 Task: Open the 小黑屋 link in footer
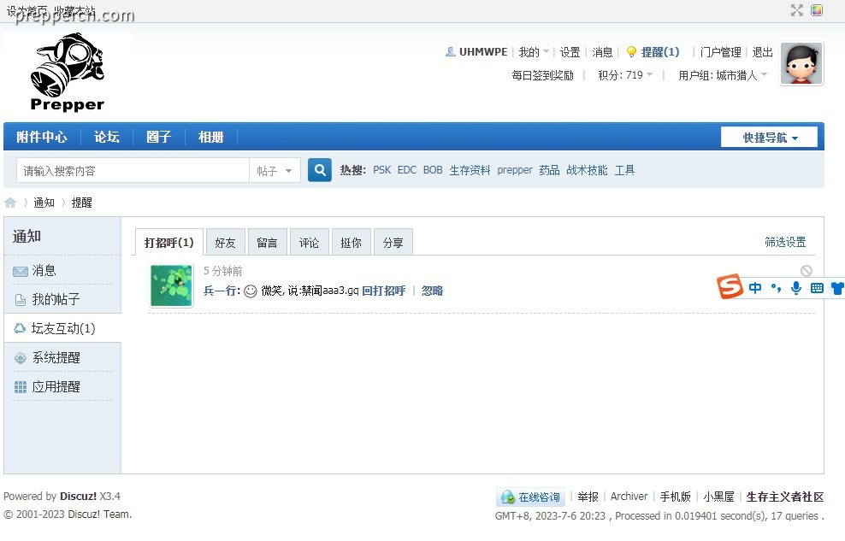(x=718, y=497)
